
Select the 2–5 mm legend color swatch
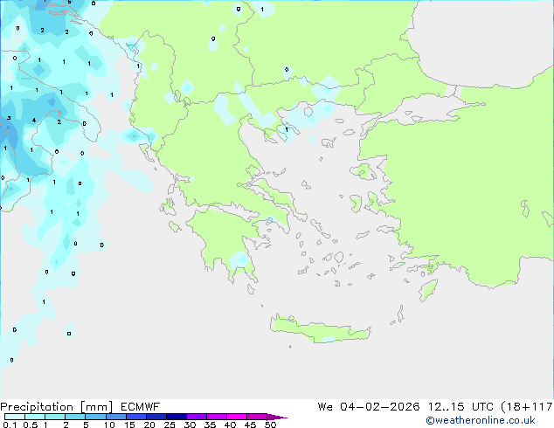(x=75, y=417)
